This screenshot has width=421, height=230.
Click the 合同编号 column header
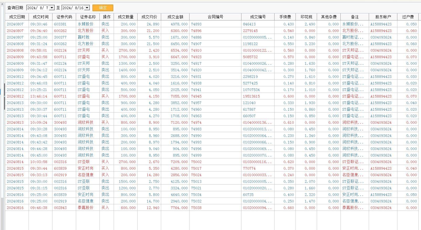[x=215, y=17]
